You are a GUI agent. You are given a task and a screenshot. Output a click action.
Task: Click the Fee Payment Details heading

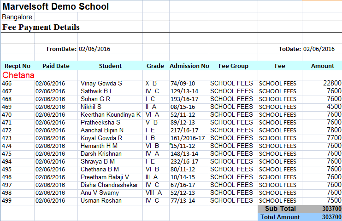pyautogui.click(x=41, y=27)
